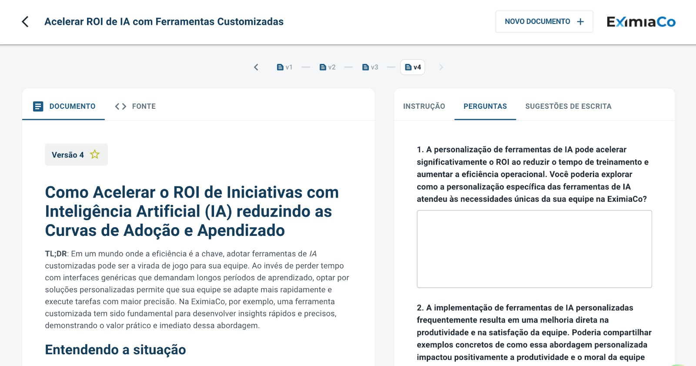This screenshot has width=696, height=366.
Task: Switch to SUGESTÕES DE ESCRITA tab
Action: pyautogui.click(x=568, y=106)
